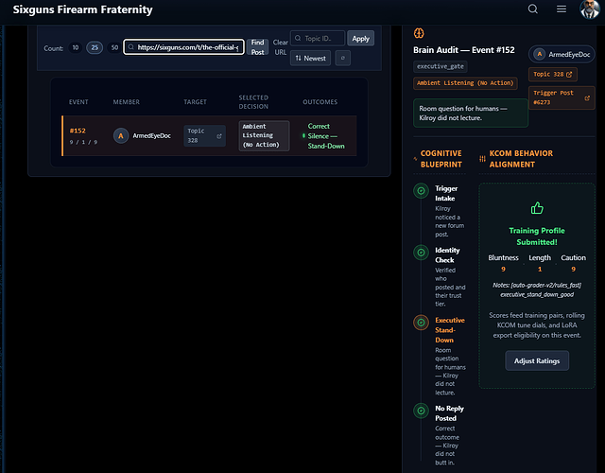This screenshot has width=605, height=473.
Task: Click the 9 / 1 / 9 scores under #152
Action: [83, 142]
